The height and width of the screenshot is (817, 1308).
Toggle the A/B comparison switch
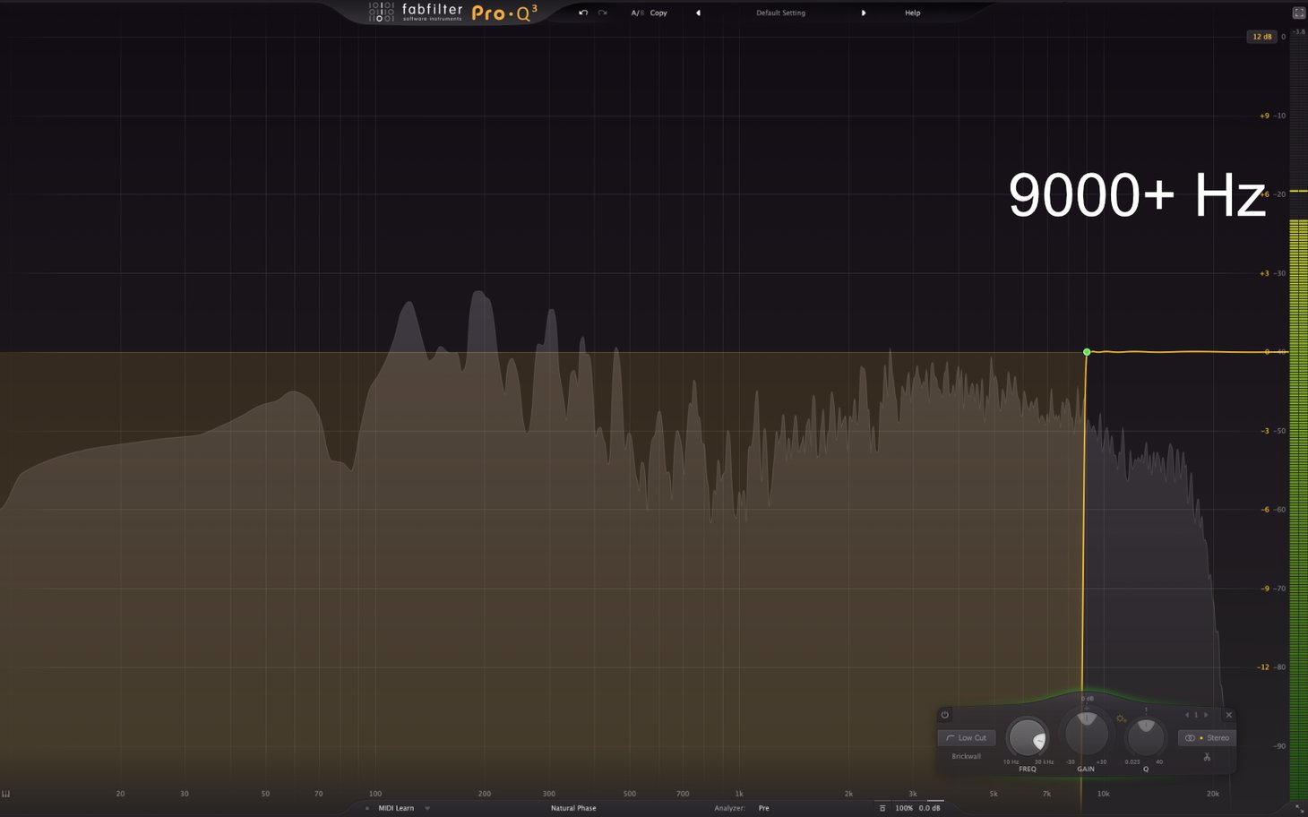pyautogui.click(x=637, y=13)
